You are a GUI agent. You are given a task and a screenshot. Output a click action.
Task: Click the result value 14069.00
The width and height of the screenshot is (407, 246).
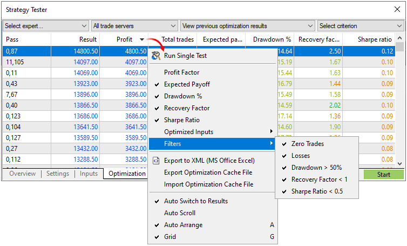86,73
